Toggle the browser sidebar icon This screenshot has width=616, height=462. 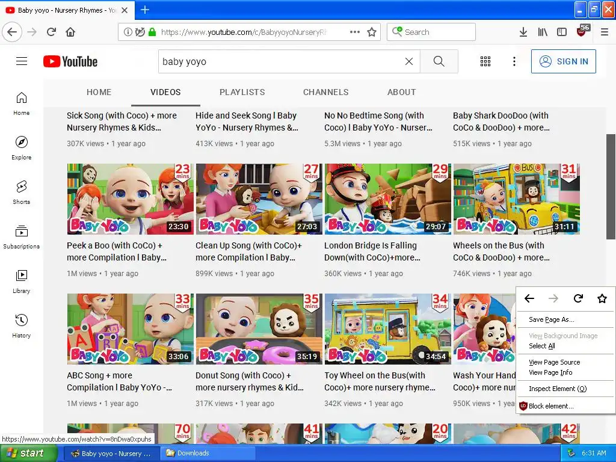(x=562, y=32)
